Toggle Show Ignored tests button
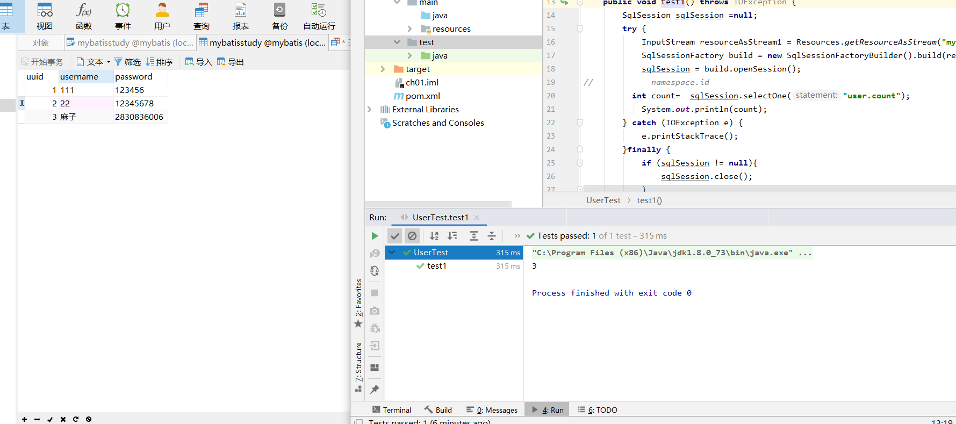 [x=412, y=236]
